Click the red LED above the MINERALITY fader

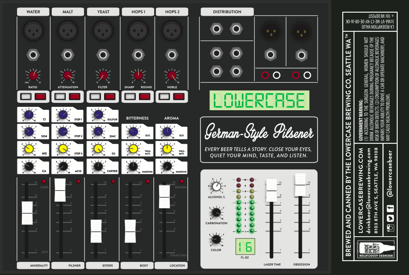44,181
